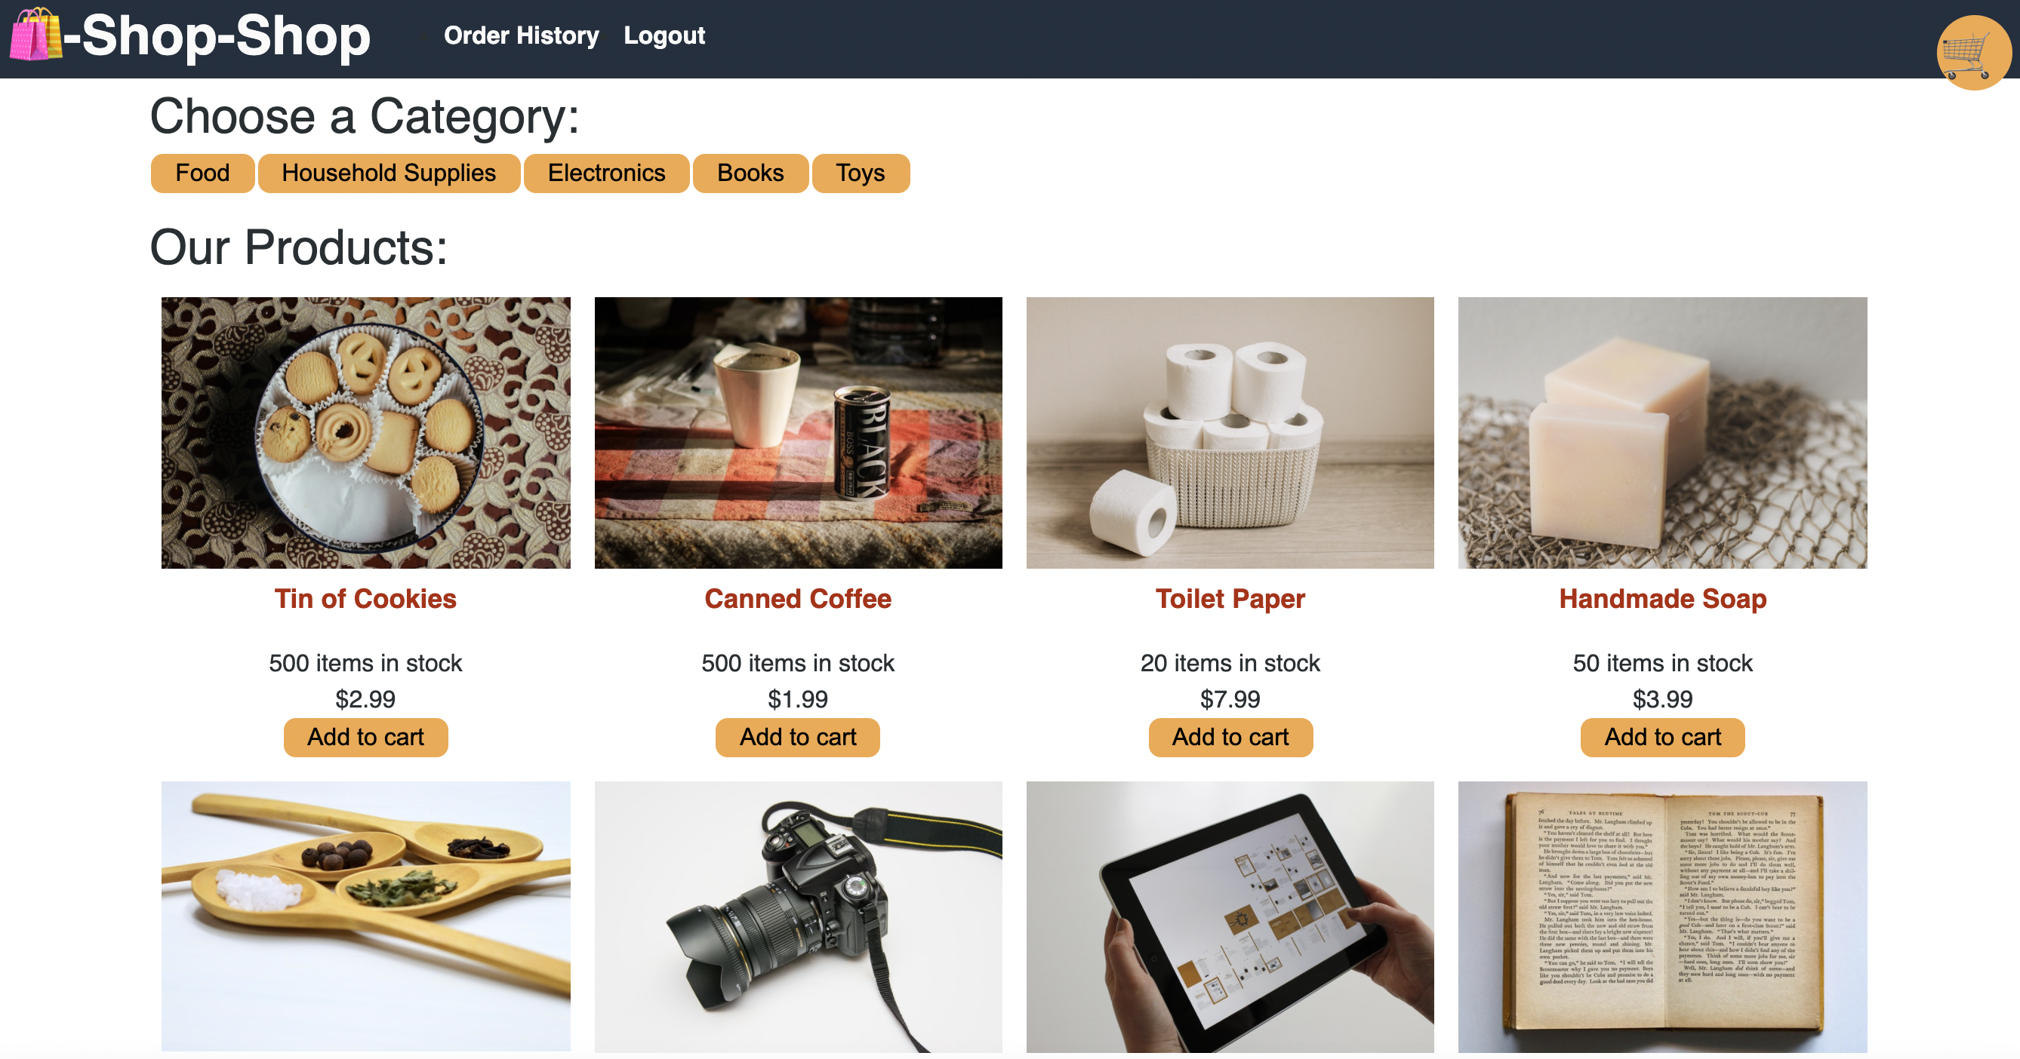Filter by Books category

coord(750,172)
